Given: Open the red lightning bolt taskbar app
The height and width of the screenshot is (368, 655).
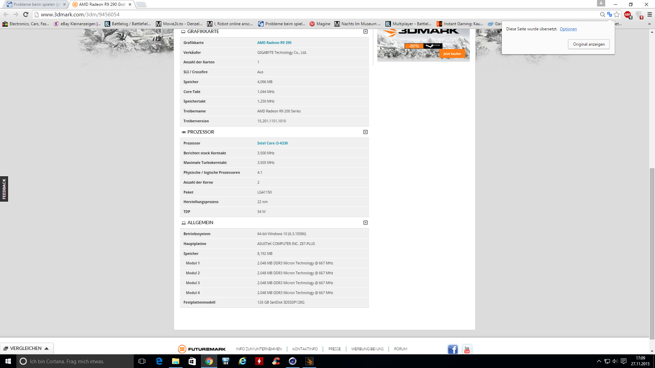Looking at the screenshot, I should [259, 361].
